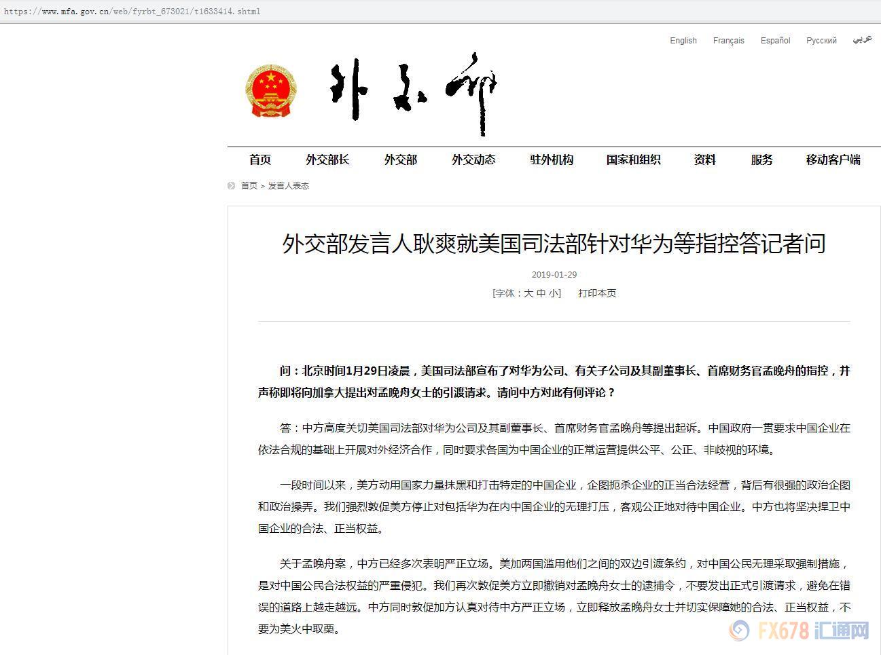Open the 外交部长 navigation menu item
The image size is (881, 655).
(x=328, y=160)
